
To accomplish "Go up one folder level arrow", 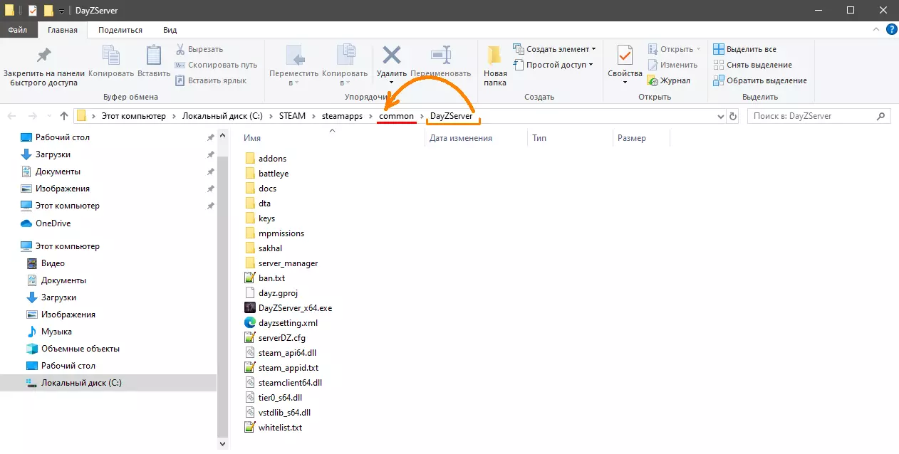I will click(x=64, y=116).
